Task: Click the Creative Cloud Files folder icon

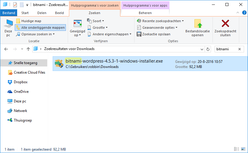Action: [x=10, y=72]
